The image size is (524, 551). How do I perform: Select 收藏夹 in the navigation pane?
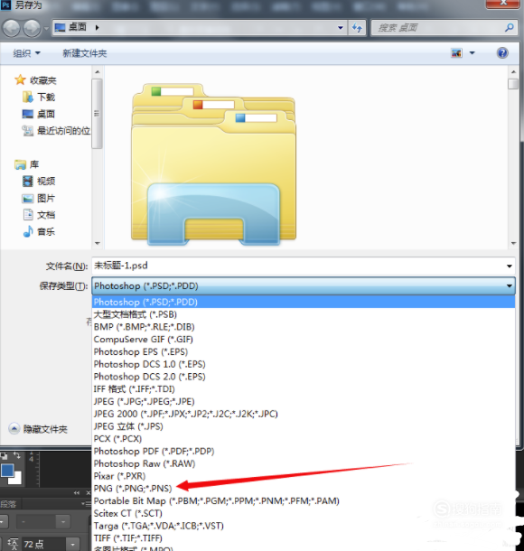click(35, 80)
